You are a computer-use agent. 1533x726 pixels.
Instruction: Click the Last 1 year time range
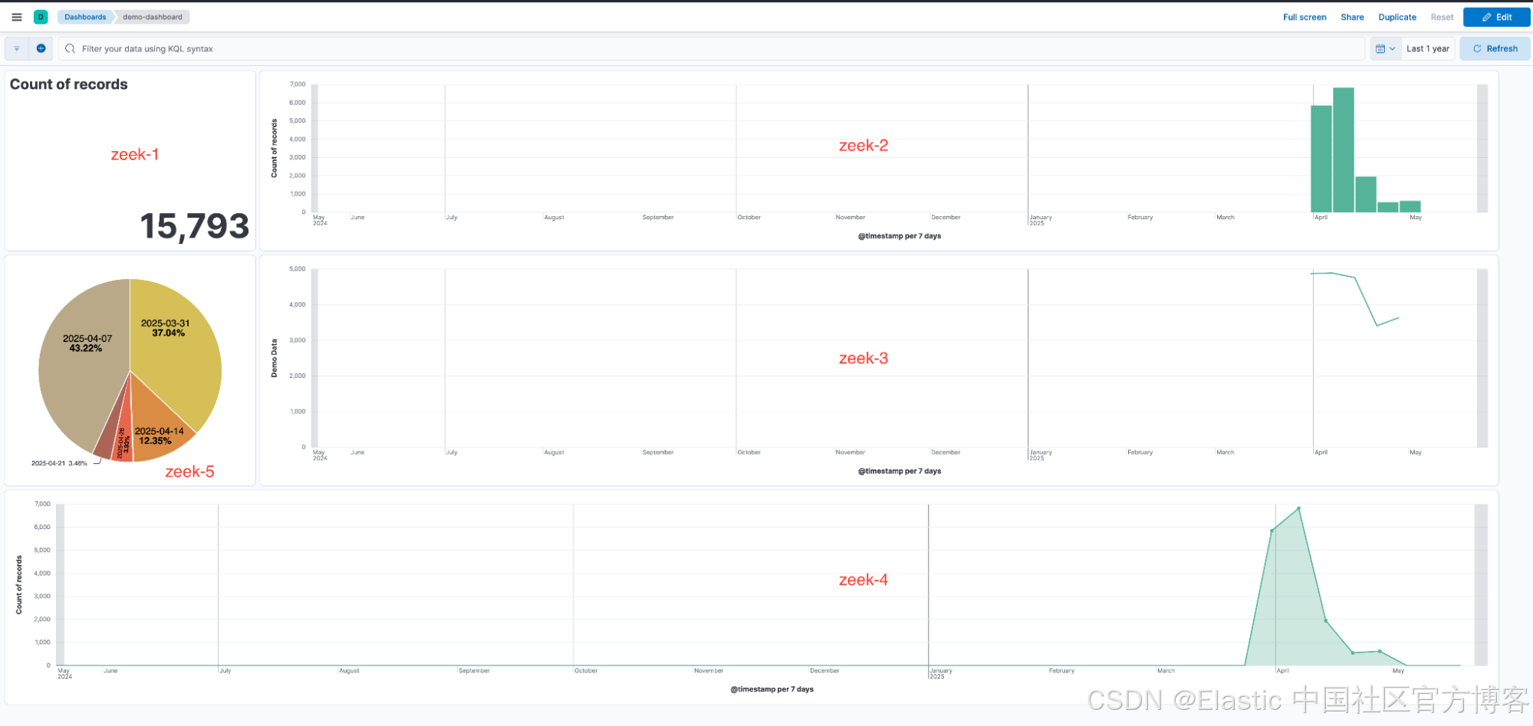pos(1427,48)
